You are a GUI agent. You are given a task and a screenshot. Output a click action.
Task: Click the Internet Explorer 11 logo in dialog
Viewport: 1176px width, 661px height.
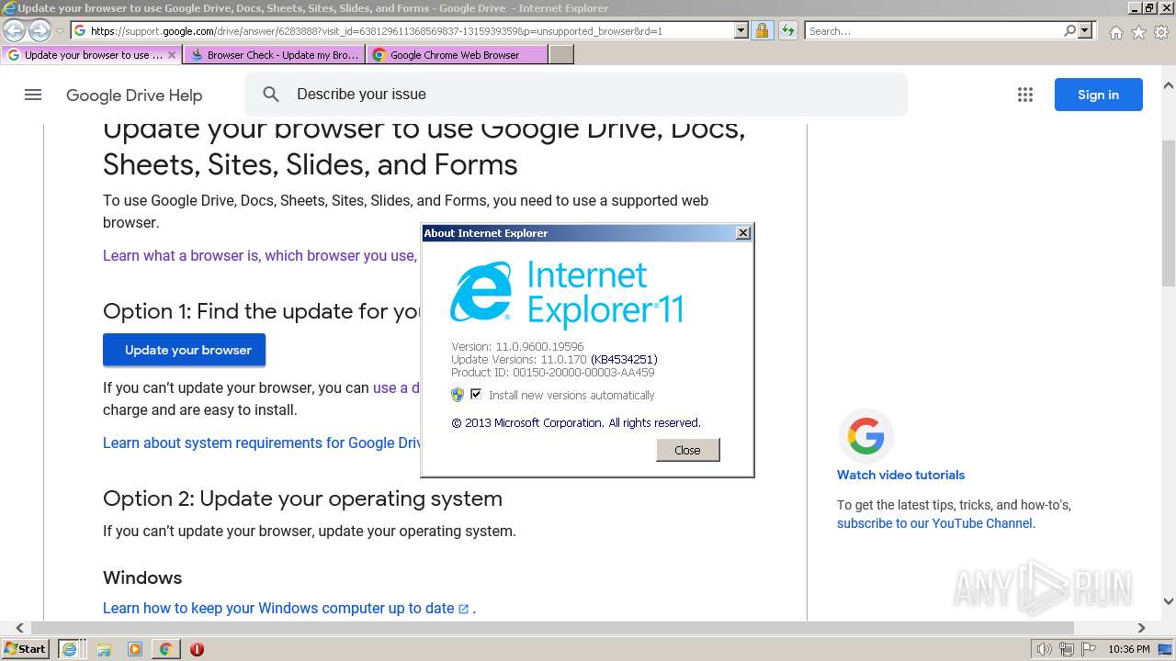(x=567, y=293)
